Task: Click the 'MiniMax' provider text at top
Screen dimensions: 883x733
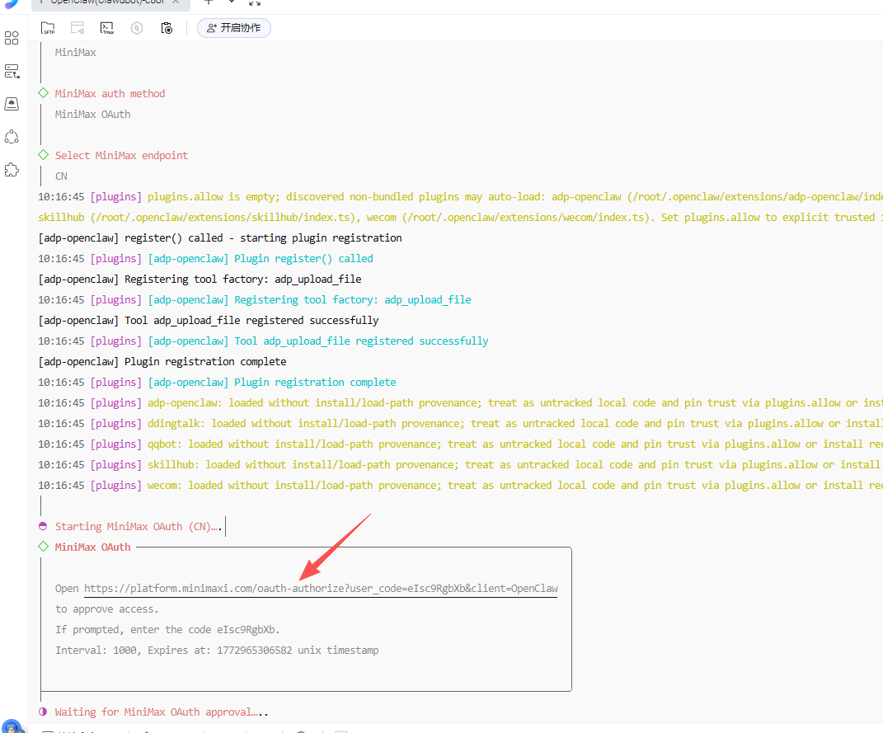Action: (76, 53)
